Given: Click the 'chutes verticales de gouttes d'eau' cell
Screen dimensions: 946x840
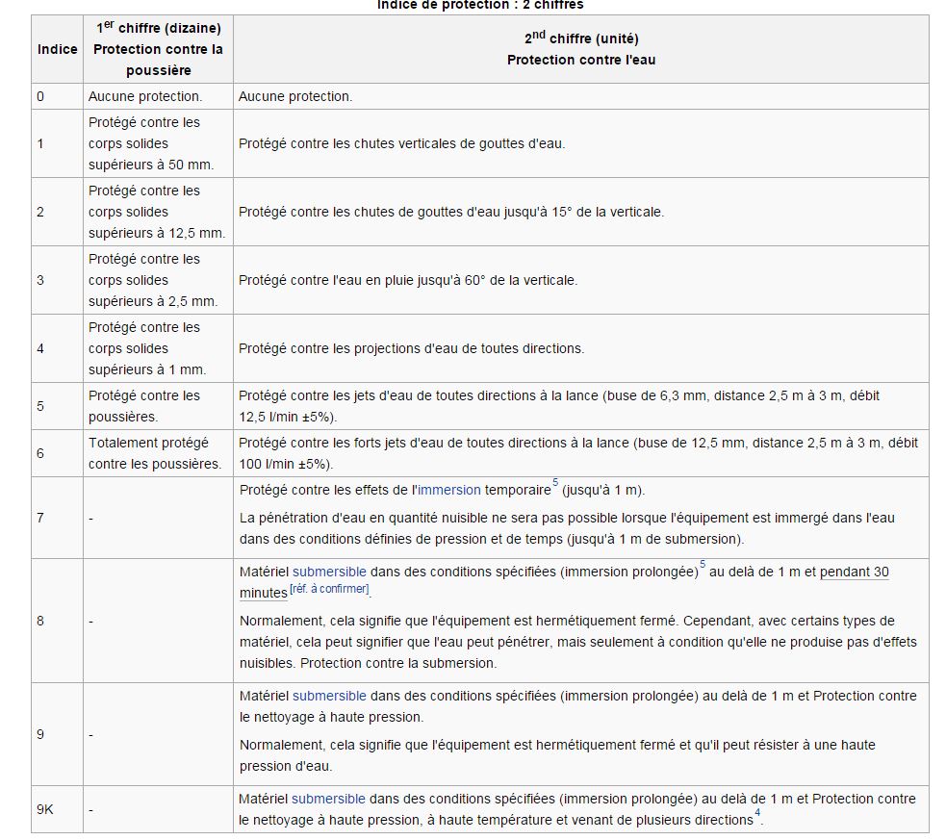Looking at the screenshot, I should coord(401,143).
